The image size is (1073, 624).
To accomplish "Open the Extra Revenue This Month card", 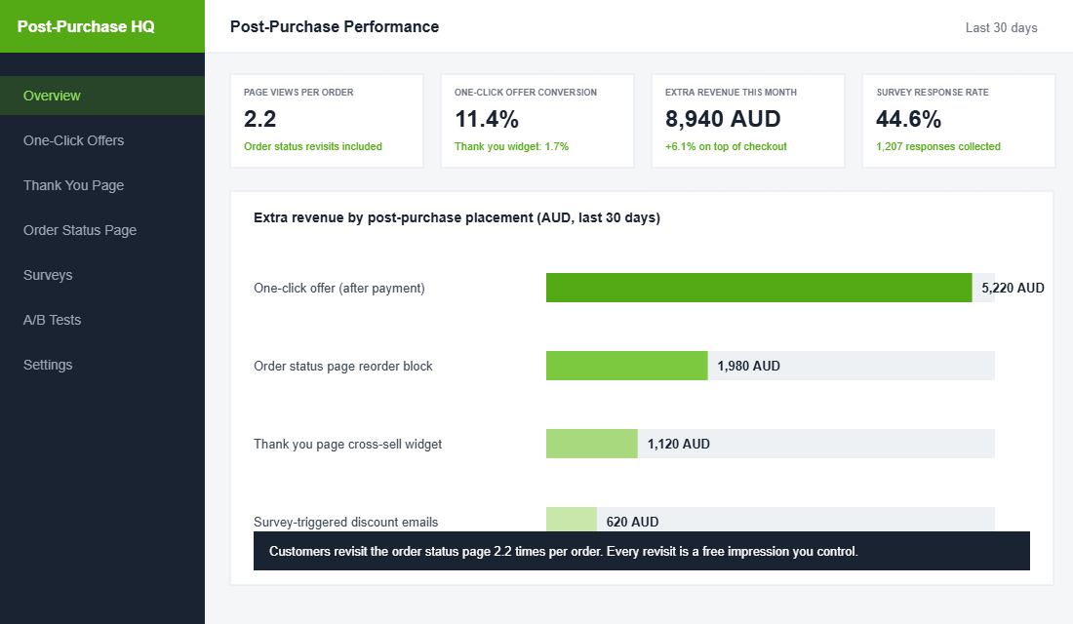I will (748, 121).
